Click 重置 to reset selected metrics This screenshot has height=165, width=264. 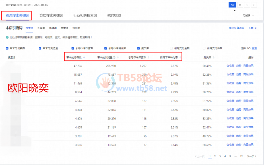pos(254,48)
